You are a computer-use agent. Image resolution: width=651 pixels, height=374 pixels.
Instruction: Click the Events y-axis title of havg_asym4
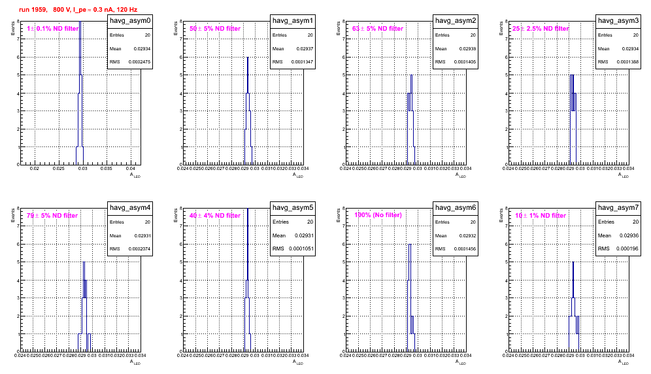tap(12, 215)
